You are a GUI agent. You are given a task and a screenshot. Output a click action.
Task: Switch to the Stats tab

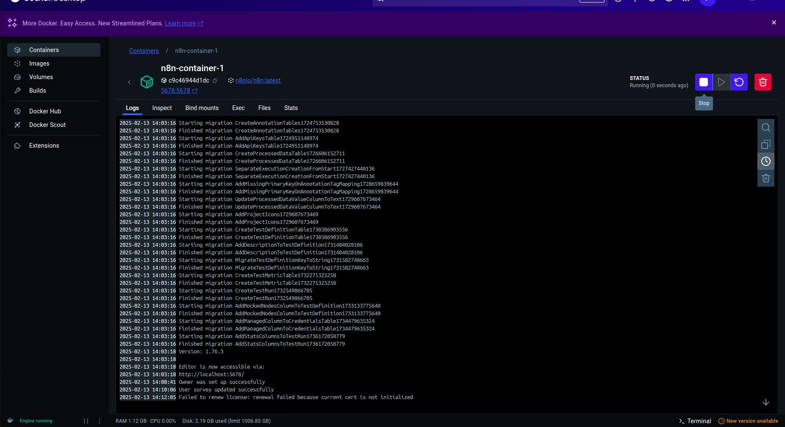pyautogui.click(x=291, y=108)
